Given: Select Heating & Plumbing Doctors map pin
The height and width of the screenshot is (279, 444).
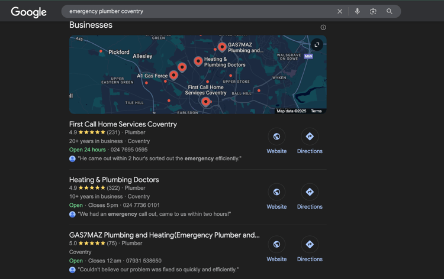Looking at the screenshot, I should (x=198, y=61).
